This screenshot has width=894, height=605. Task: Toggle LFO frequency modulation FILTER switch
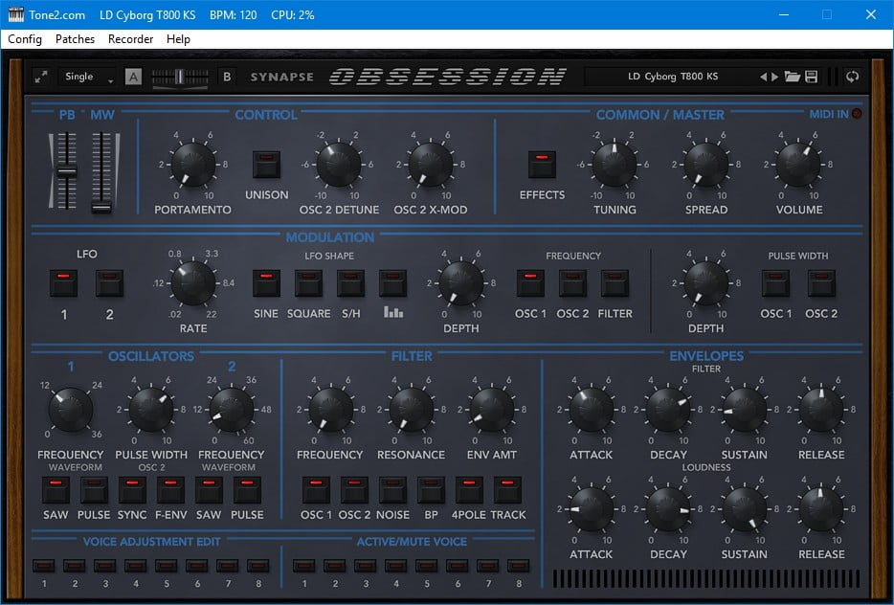[x=615, y=283]
